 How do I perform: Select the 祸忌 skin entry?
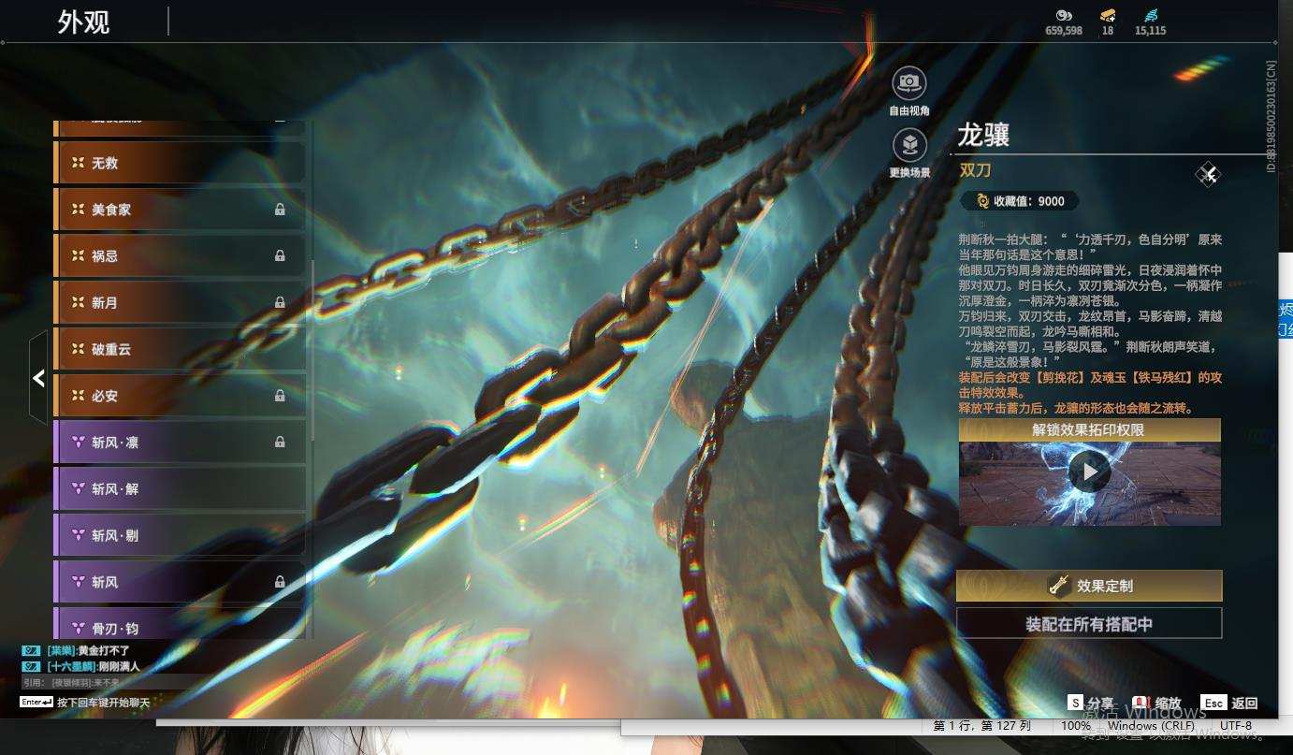180,255
